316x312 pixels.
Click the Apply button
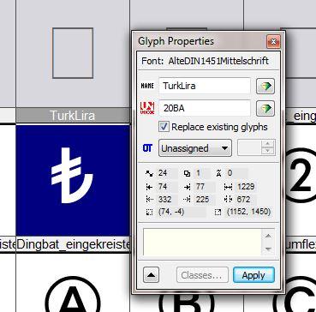pos(253,275)
